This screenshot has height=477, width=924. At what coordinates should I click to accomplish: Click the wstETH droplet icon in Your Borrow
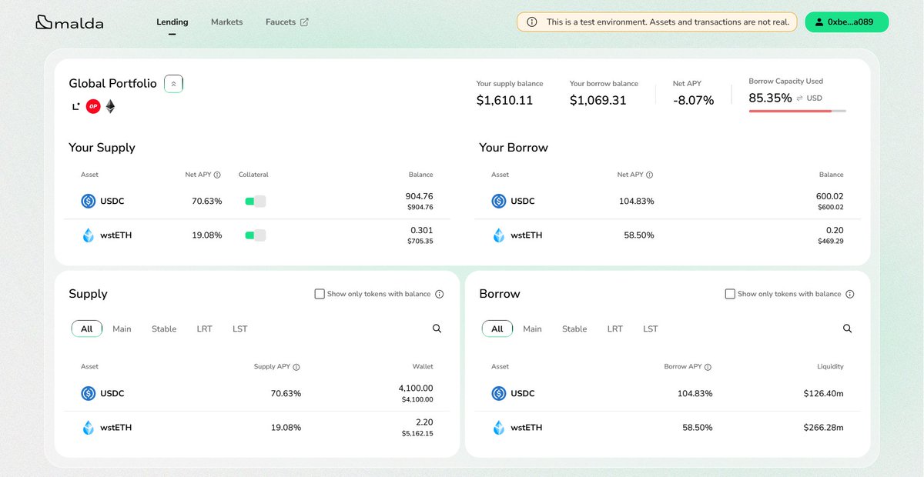click(x=499, y=235)
